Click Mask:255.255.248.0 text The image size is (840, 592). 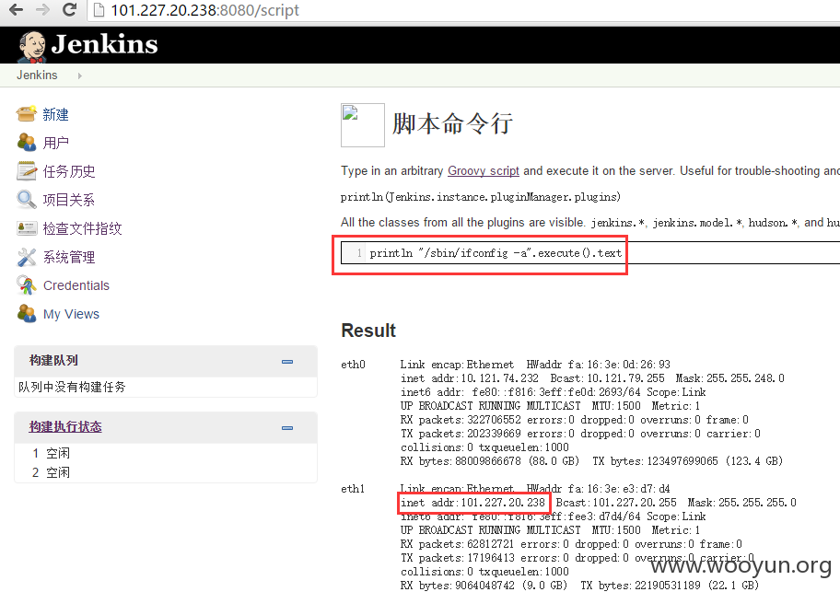pos(729,378)
